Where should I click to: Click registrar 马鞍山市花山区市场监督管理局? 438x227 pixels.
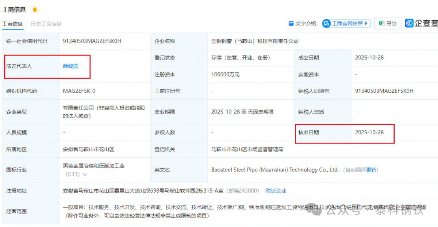tap(247, 150)
